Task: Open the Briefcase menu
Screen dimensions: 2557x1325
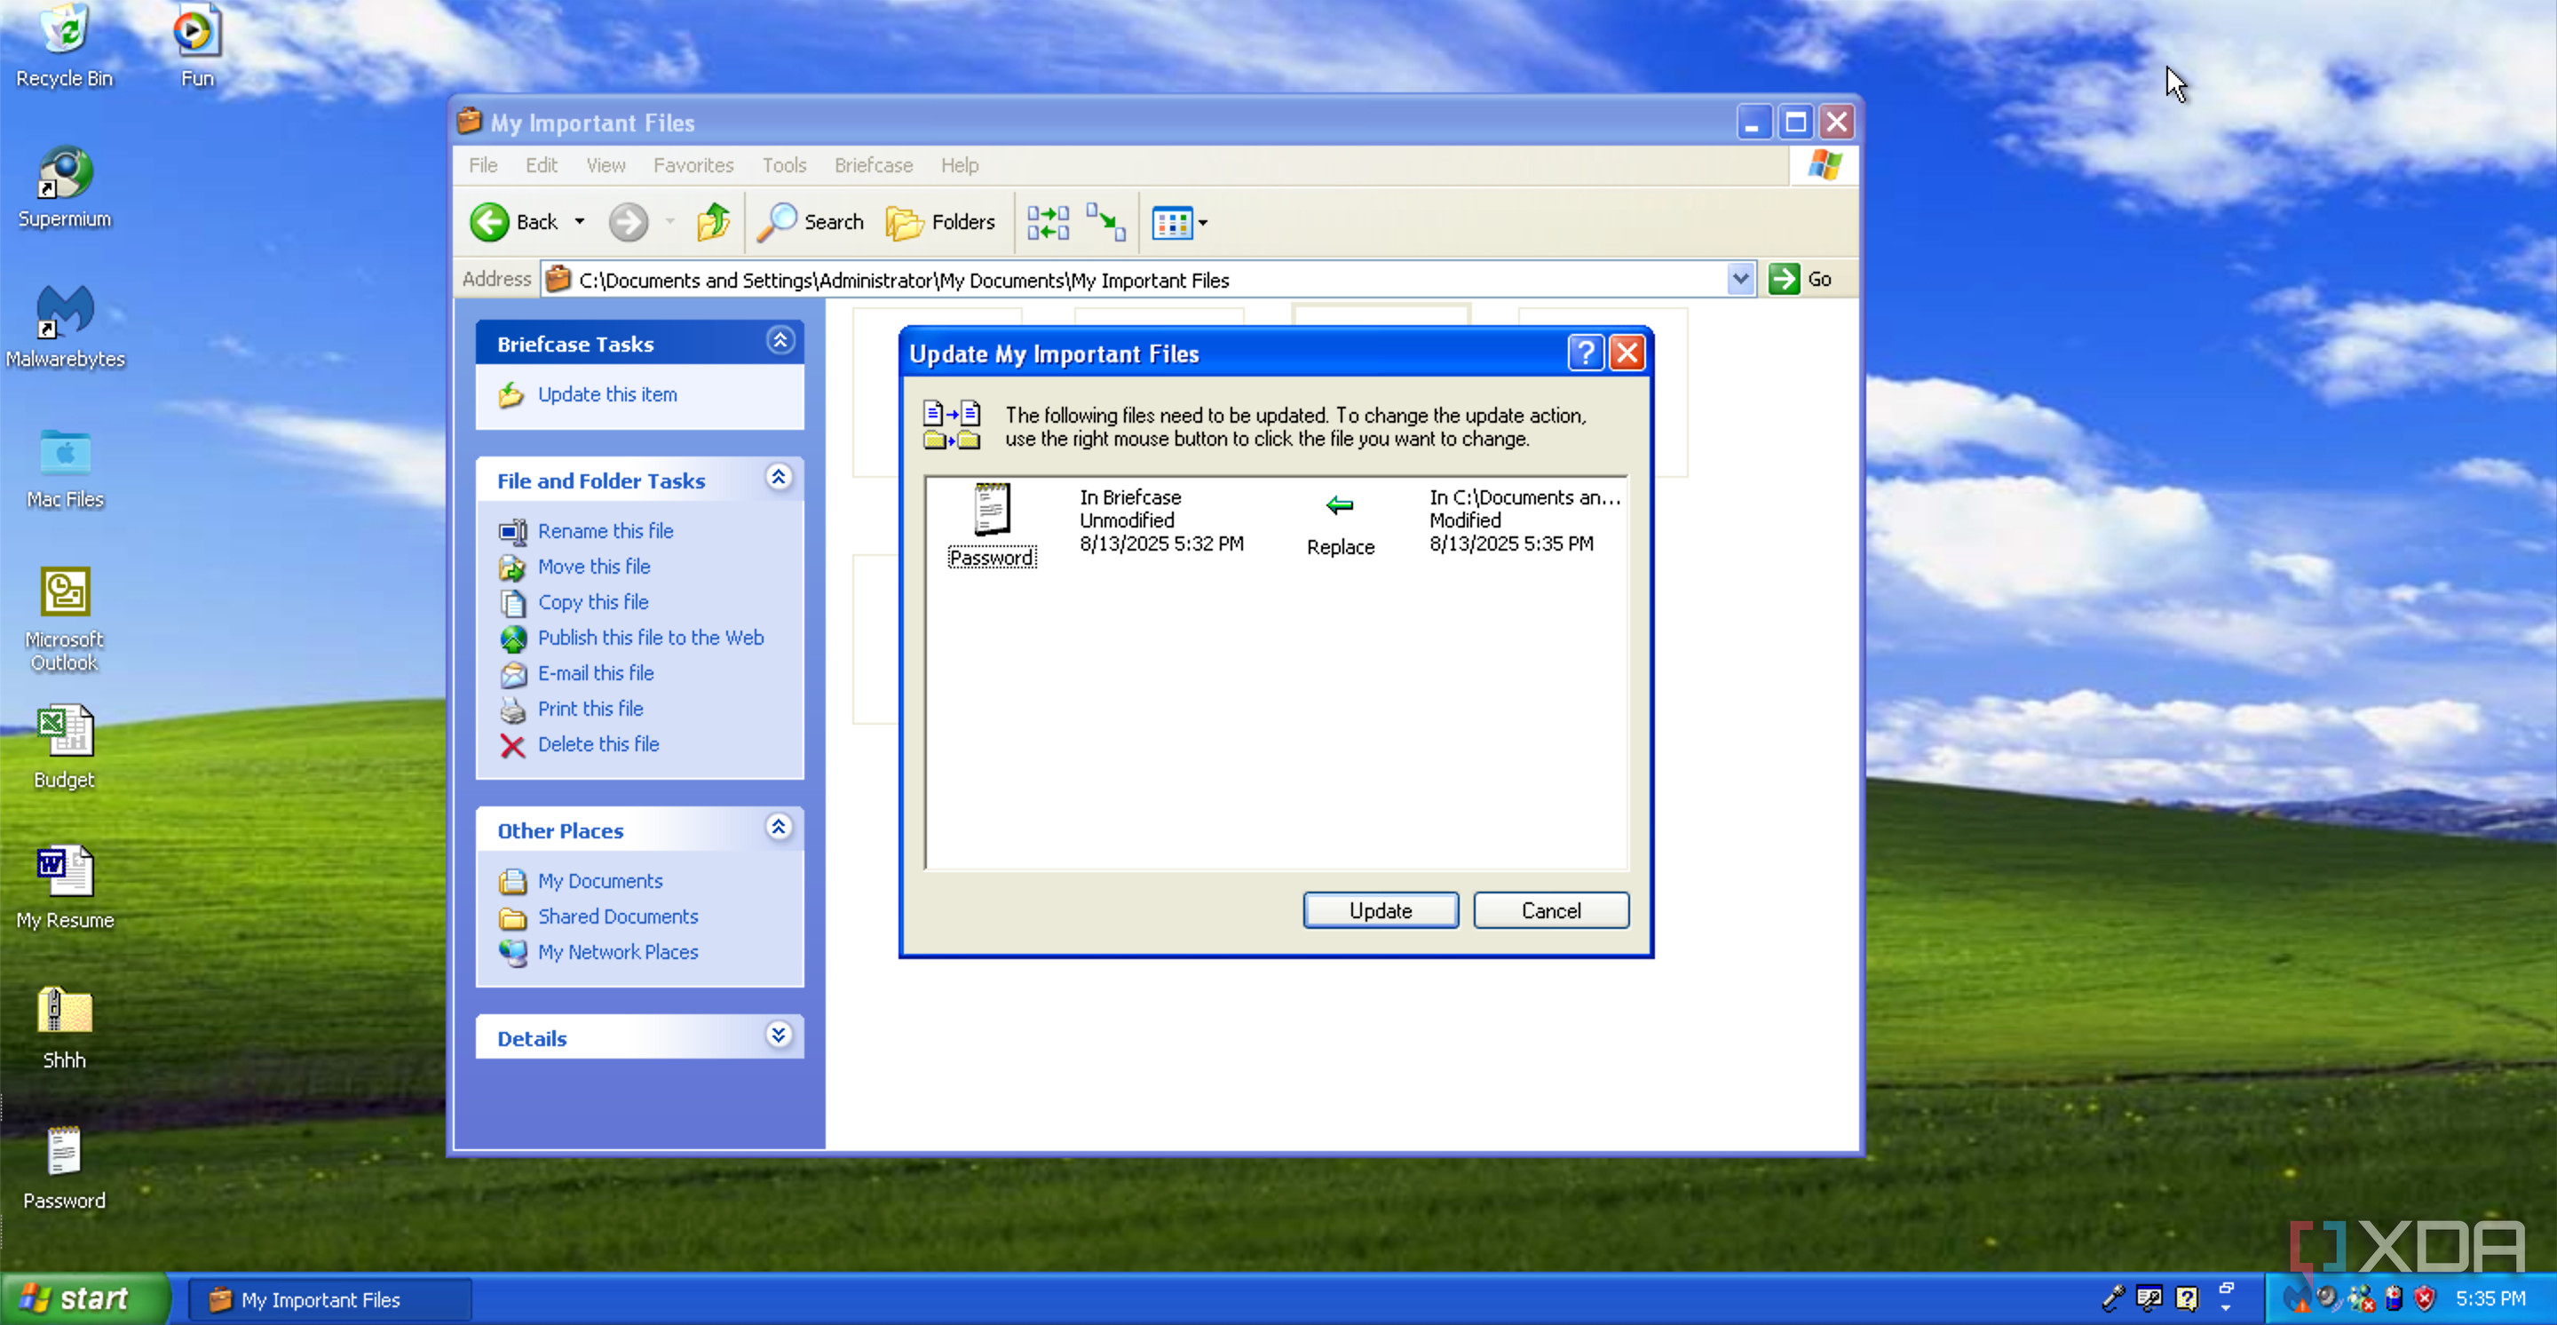Action: click(x=873, y=166)
